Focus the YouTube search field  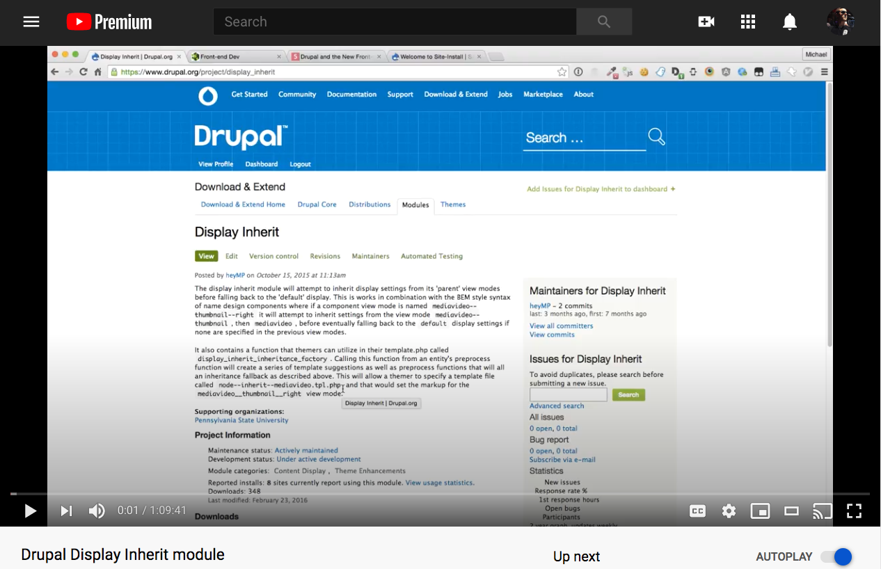point(395,22)
